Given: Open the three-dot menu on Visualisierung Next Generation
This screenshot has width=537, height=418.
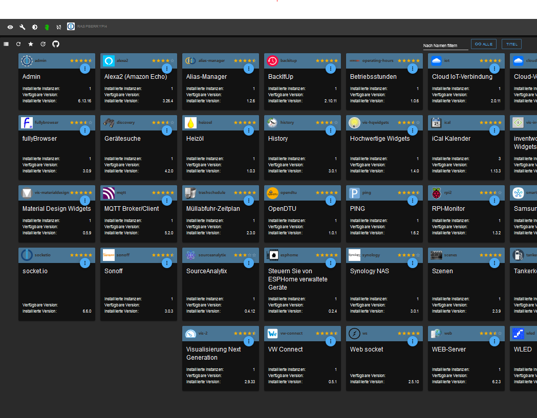Looking at the screenshot, I should click(249, 341).
